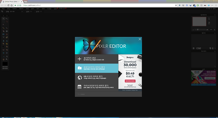Reload the page in browser
The image size is (218, 118).
coord(8,5)
